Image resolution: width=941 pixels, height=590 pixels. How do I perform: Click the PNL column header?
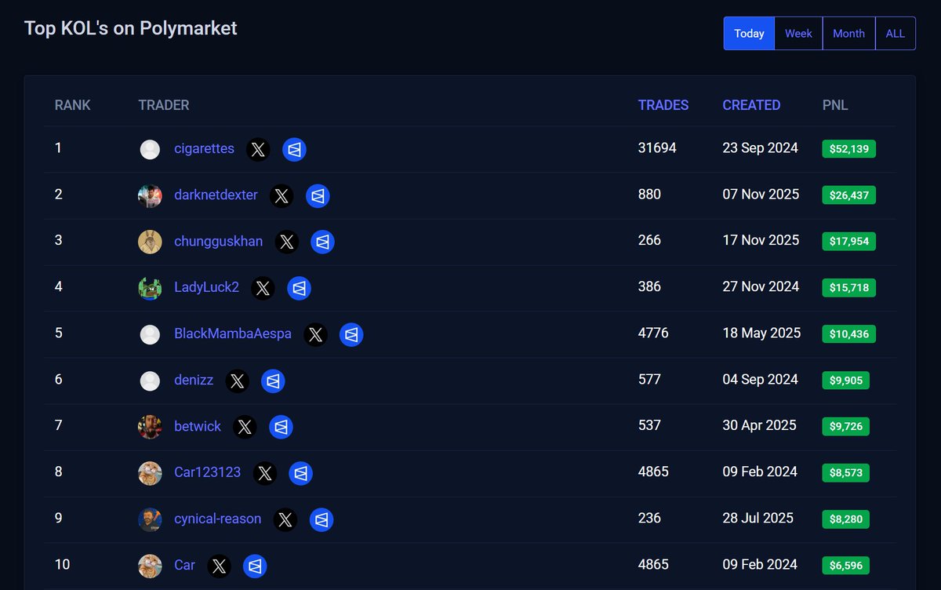tap(835, 105)
